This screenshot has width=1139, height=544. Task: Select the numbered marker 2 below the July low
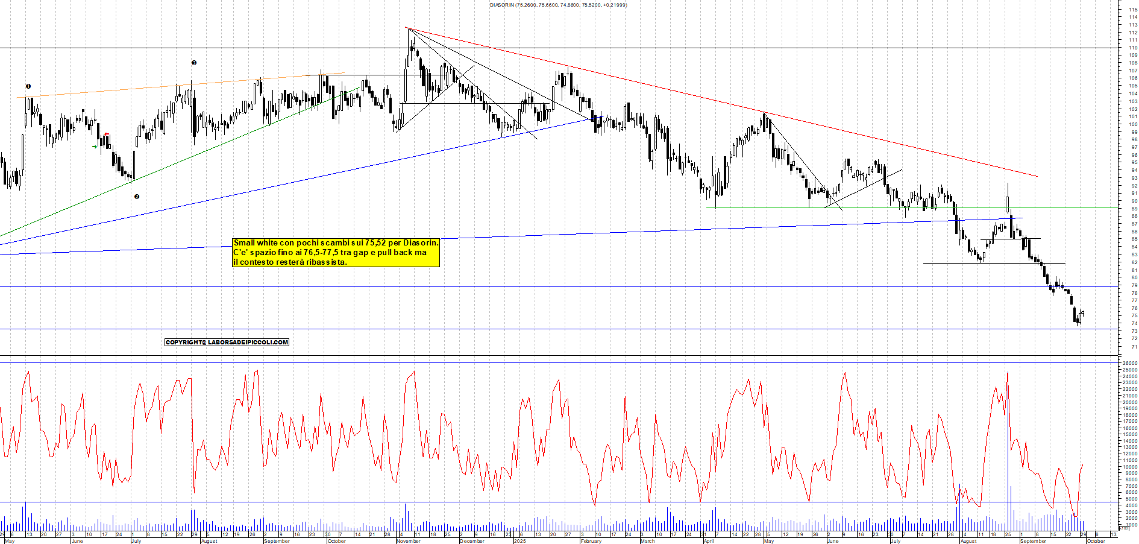(x=137, y=197)
